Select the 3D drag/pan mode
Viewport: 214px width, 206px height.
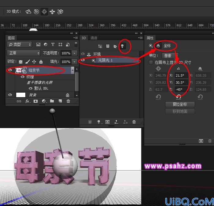(x=44, y=12)
